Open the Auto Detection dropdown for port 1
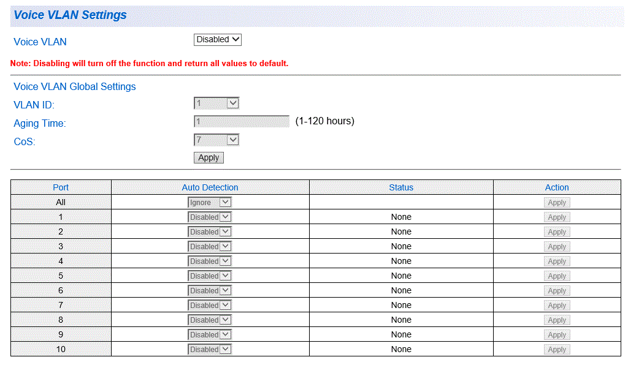The height and width of the screenshot is (365, 628). [x=209, y=217]
